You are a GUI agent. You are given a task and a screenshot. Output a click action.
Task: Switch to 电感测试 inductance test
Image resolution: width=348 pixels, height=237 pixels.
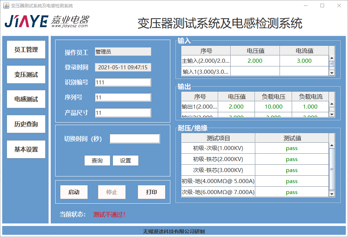click(x=26, y=99)
